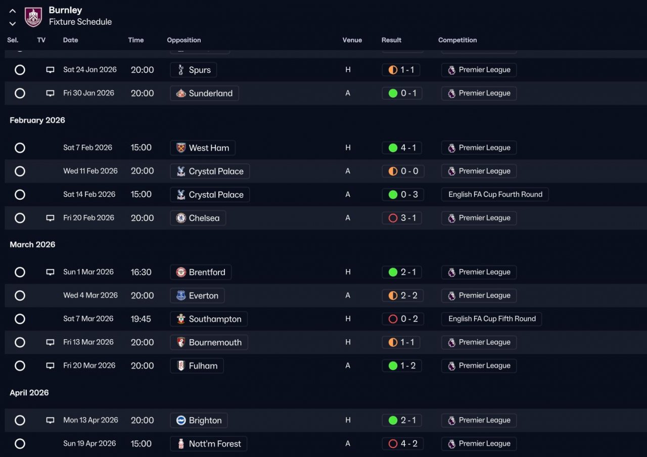Open Bournemouth opposition button
The width and height of the screenshot is (647, 457).
point(209,342)
